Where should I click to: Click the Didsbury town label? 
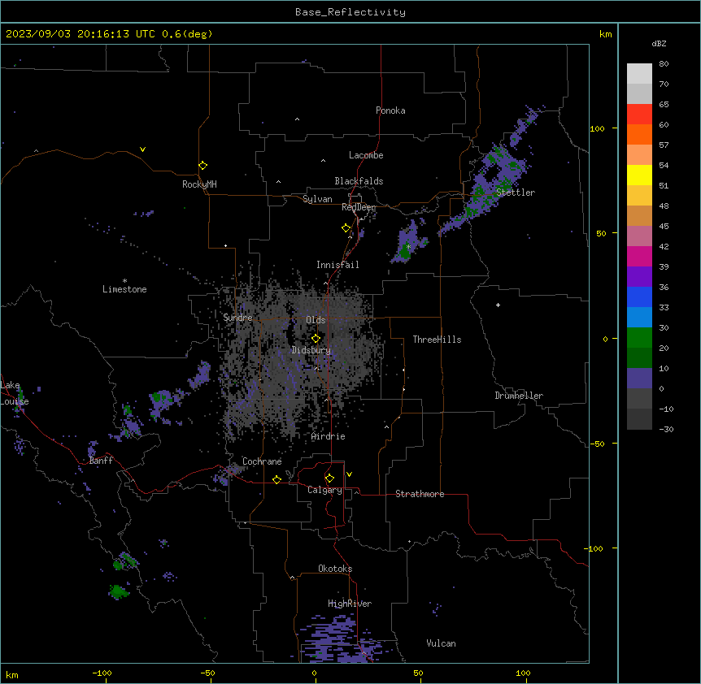pyautogui.click(x=311, y=350)
